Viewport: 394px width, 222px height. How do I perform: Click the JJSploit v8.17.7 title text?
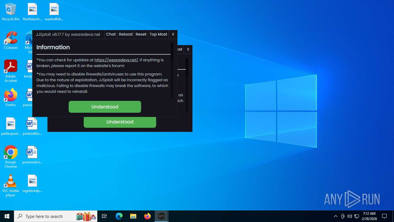click(68, 34)
